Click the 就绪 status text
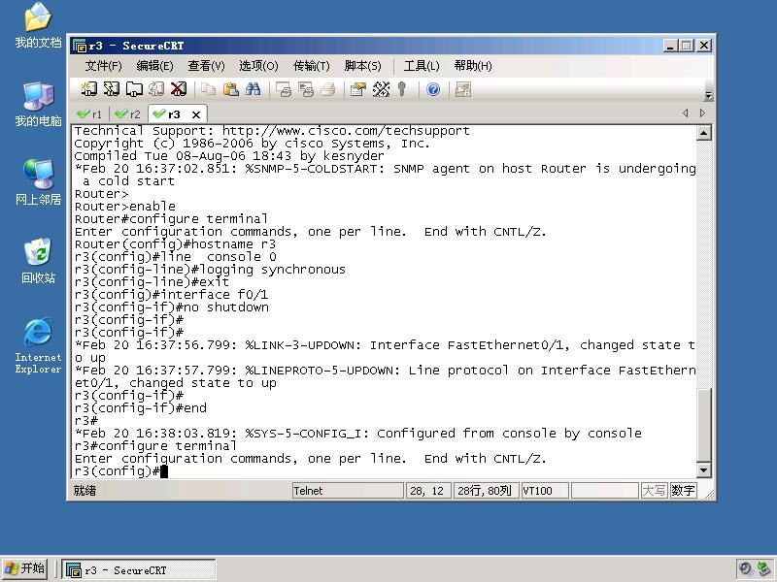The height and width of the screenshot is (582, 777). [84, 491]
